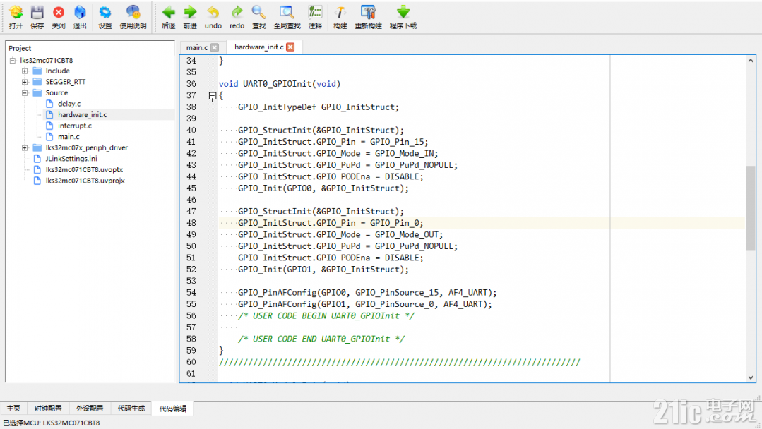Screen dimensions: 762x429
Task: Select delay.c in the project tree
Action: [x=69, y=104]
